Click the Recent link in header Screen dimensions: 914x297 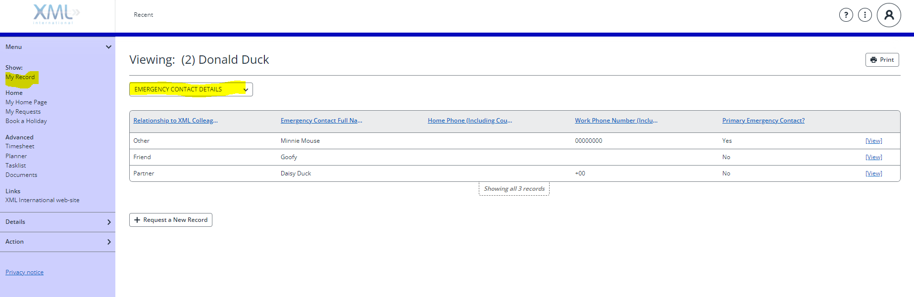click(x=144, y=15)
